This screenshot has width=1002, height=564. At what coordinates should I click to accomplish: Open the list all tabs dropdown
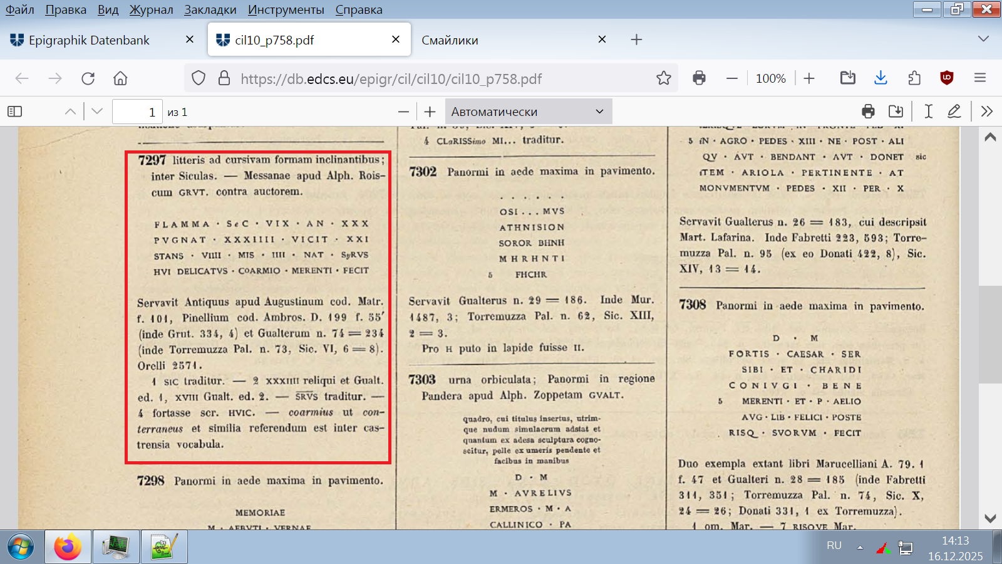click(983, 39)
